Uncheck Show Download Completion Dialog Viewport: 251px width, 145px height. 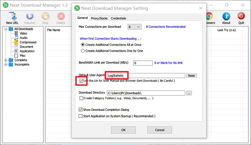point(80,110)
